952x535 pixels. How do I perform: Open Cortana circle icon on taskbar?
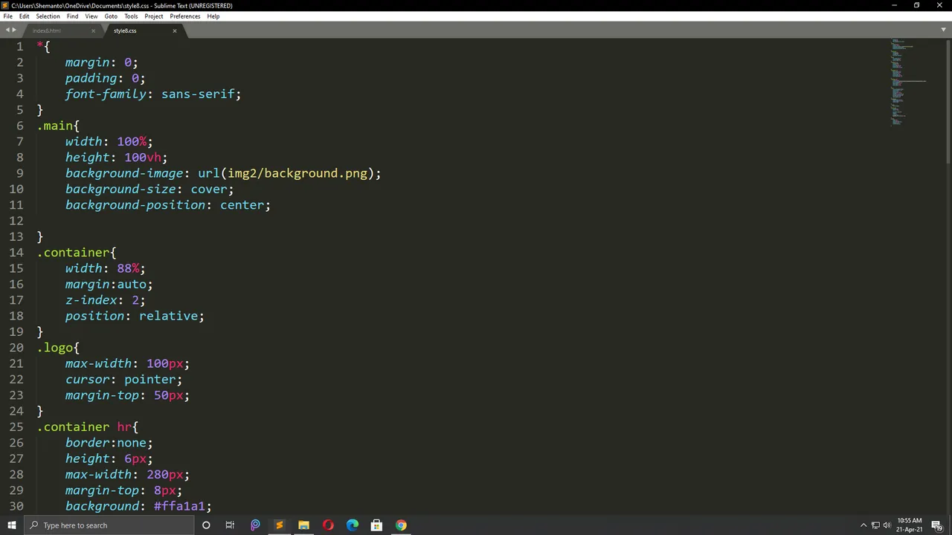[206, 525]
